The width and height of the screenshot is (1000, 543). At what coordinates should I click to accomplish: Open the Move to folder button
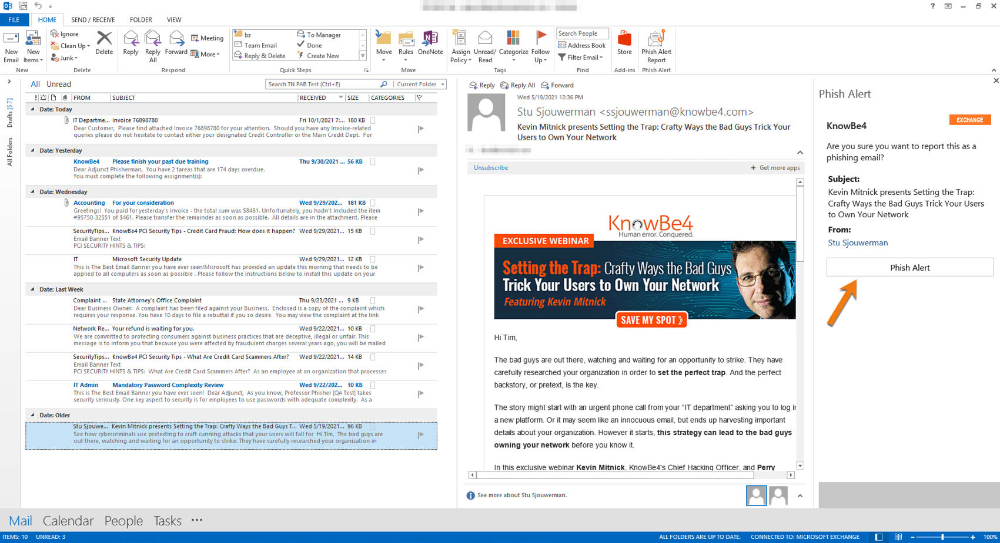point(384,47)
